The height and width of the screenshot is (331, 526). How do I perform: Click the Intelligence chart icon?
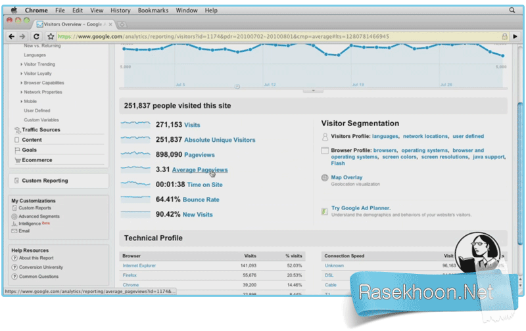pyautogui.click(x=14, y=223)
